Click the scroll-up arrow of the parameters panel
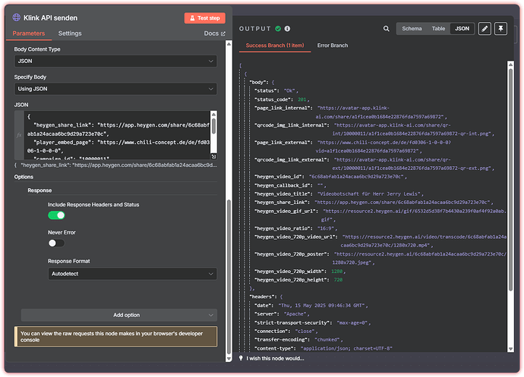Image resolution: width=524 pixels, height=377 pixels. point(229,44)
